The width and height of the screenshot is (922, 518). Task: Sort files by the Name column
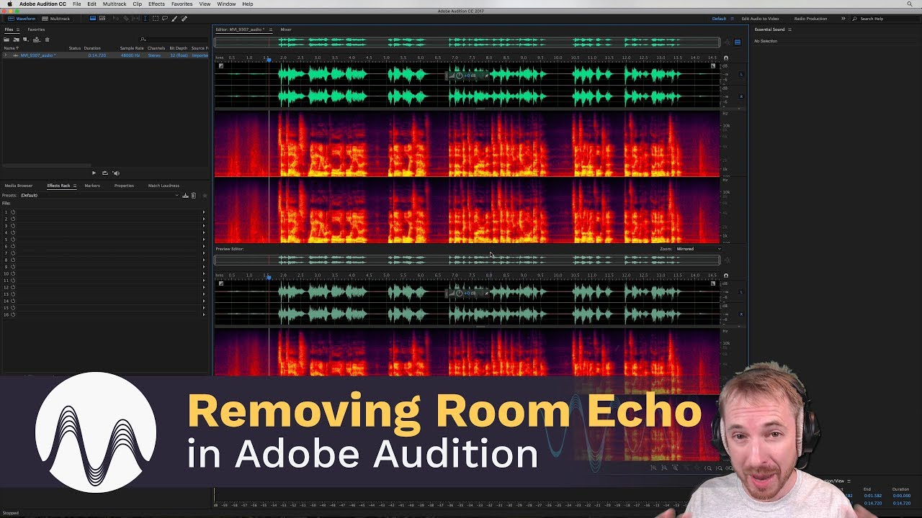(x=10, y=48)
